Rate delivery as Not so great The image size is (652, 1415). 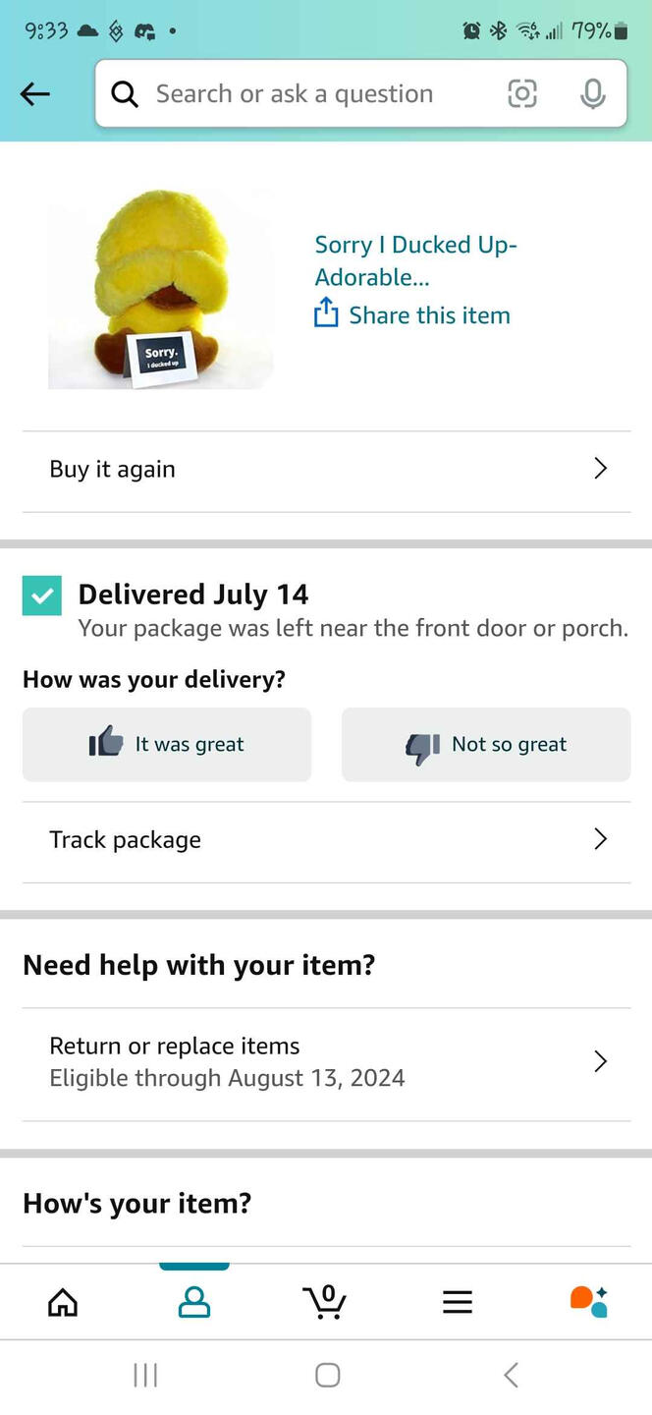click(486, 745)
